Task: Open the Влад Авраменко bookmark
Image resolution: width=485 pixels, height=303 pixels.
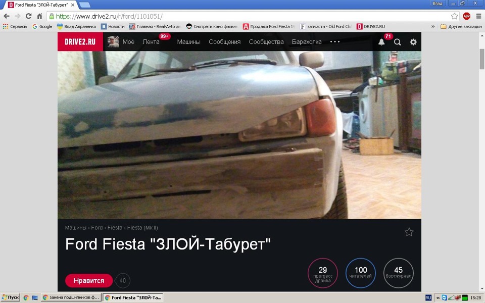Action: pyautogui.click(x=76, y=27)
